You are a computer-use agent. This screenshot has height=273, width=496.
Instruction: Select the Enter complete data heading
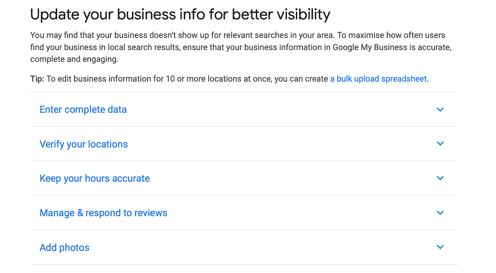click(x=83, y=110)
